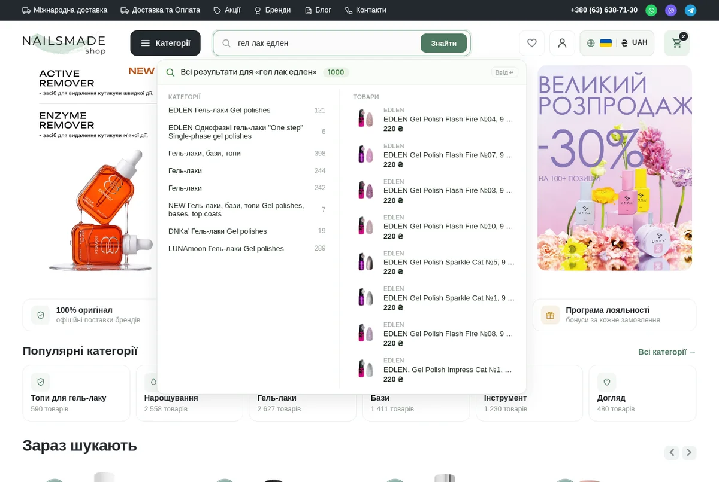
Task: Open the Блог menu item
Action: [x=318, y=10]
